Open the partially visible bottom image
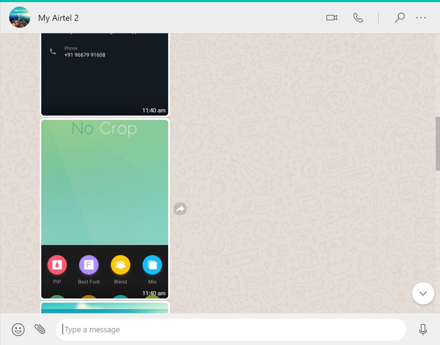 105,308
